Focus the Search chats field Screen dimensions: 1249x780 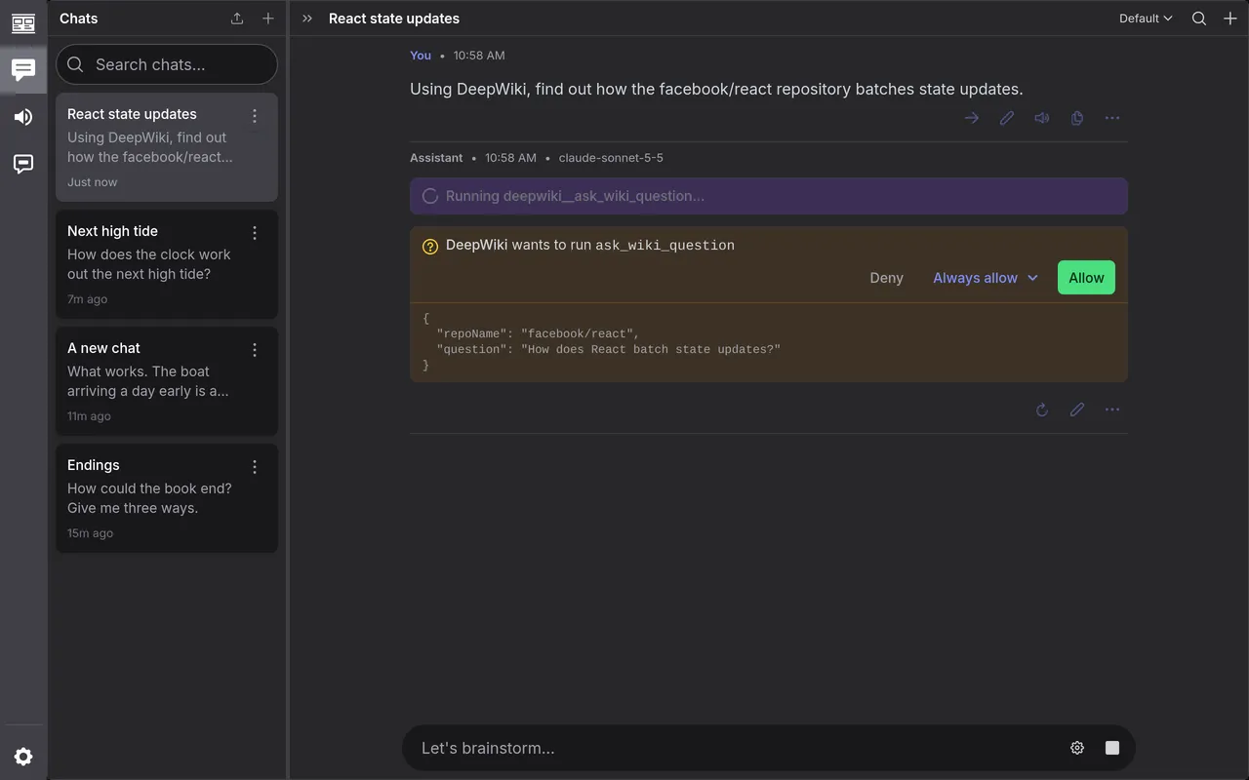pyautogui.click(x=167, y=64)
